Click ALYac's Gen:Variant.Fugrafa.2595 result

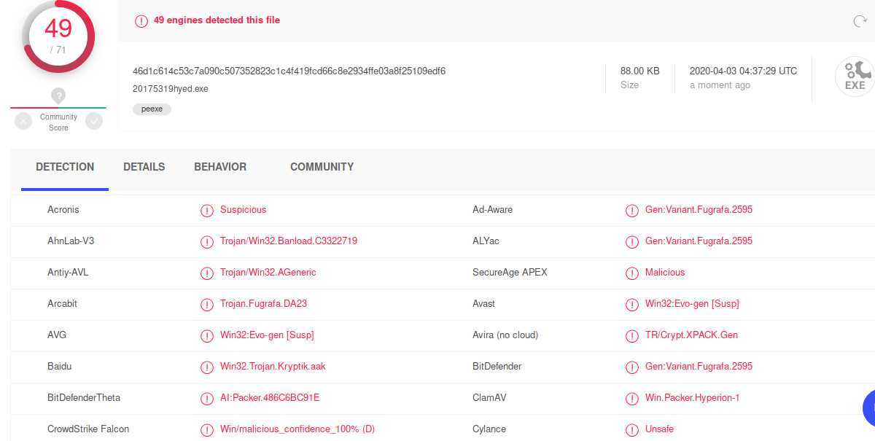[x=699, y=241]
